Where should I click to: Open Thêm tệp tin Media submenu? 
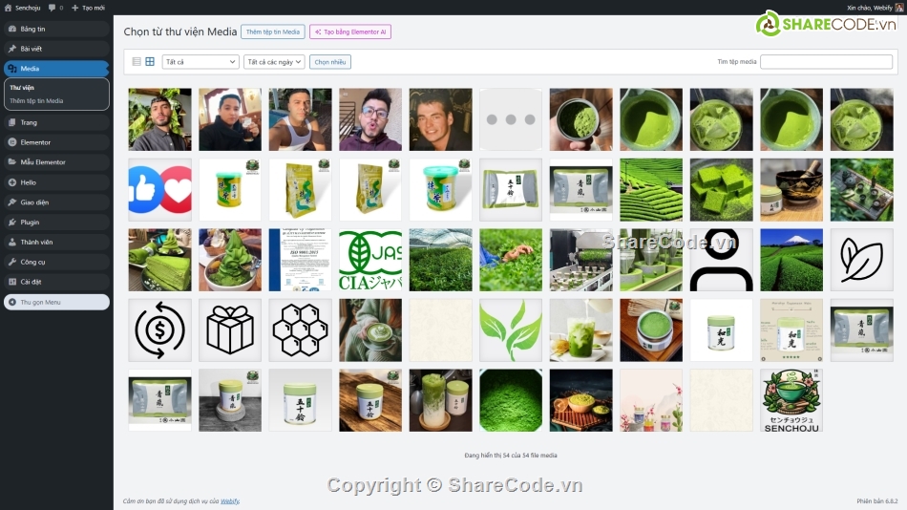[36, 100]
